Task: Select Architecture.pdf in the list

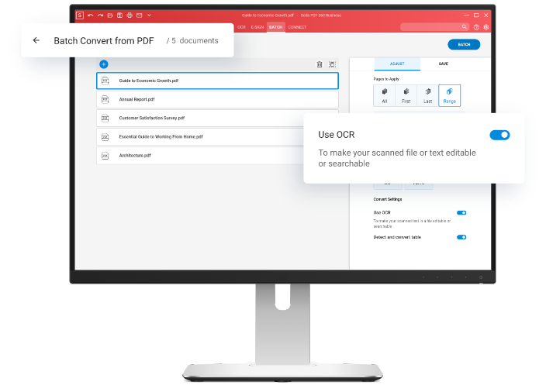Action: point(201,156)
